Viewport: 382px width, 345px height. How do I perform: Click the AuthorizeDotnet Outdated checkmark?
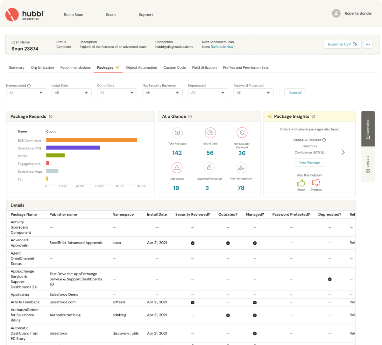[x=228, y=315]
